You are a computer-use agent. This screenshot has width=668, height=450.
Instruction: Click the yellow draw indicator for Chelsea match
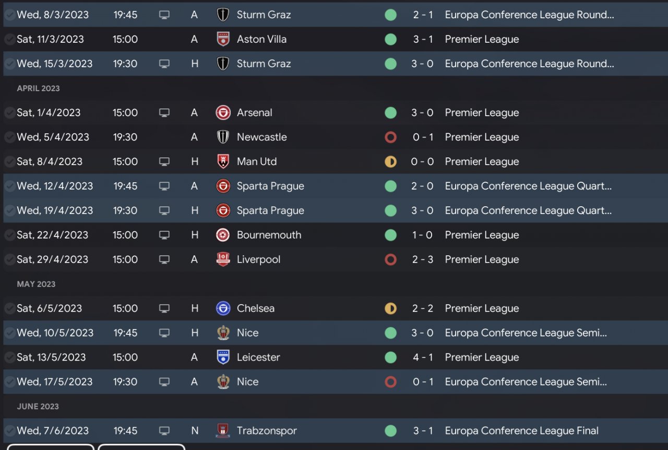click(390, 308)
